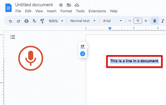Image resolution: width=166 pixels, height=105 pixels.
Task: Star the Untitled document
Action: 61,5
